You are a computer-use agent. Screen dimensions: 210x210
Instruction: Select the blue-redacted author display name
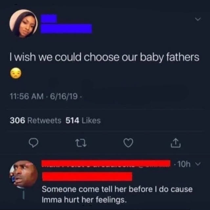pyautogui.click(x=49, y=18)
